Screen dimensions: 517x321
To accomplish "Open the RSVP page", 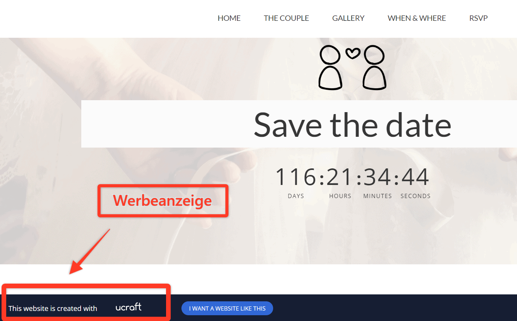I will point(478,18).
